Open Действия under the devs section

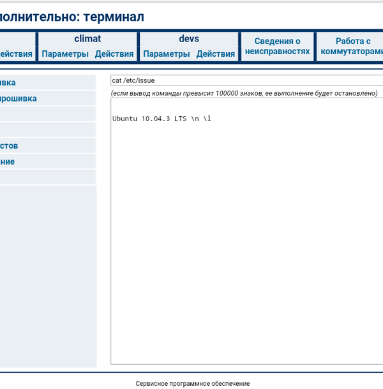216,54
